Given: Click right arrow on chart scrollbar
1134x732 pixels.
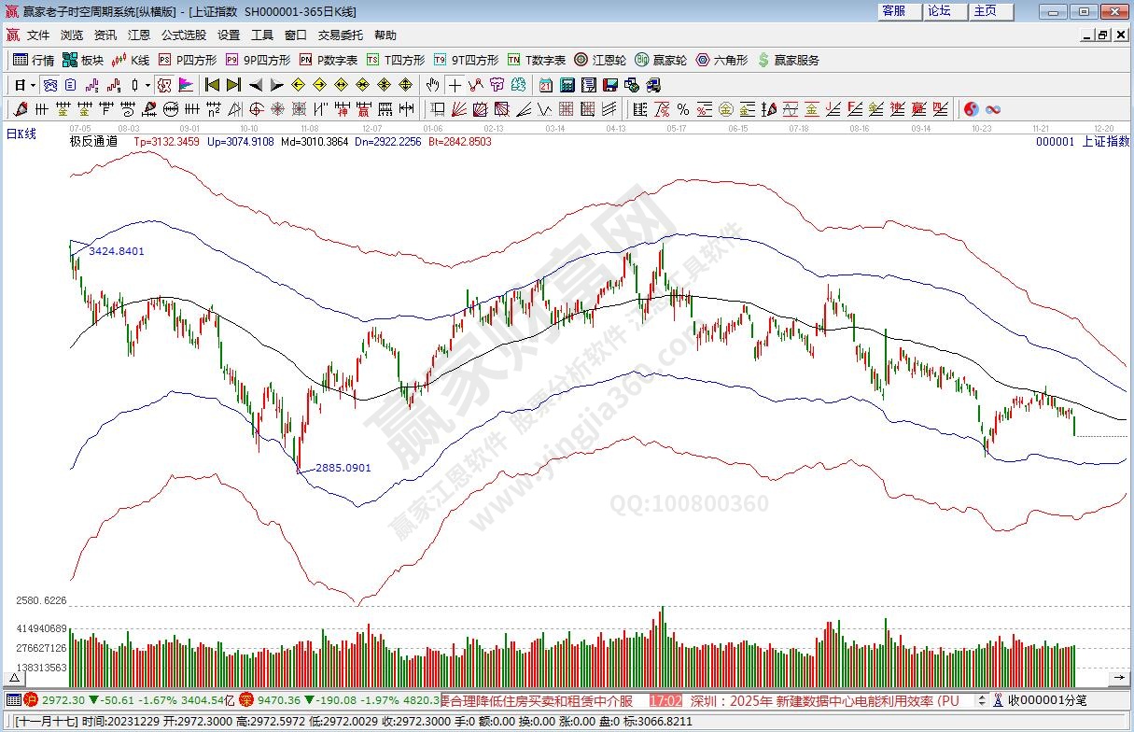Looking at the screenshot, I should coord(1125,677).
